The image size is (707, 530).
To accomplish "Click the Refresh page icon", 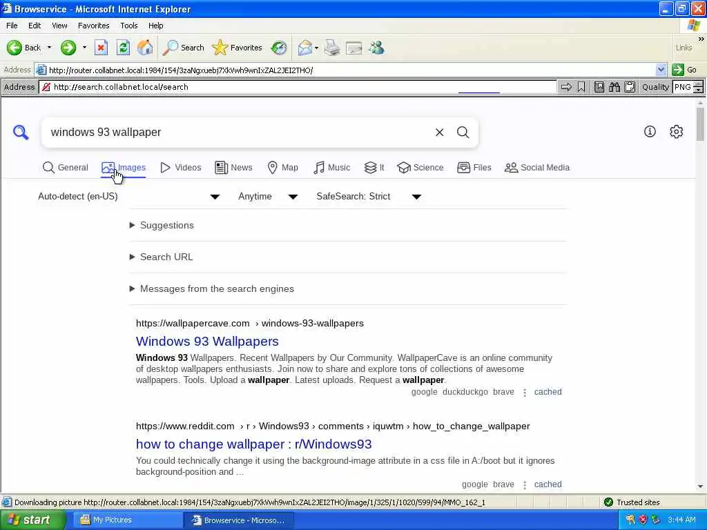I will [x=123, y=48].
